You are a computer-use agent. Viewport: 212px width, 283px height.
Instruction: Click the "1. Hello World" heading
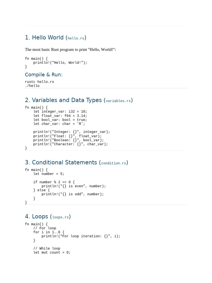click(x=55, y=38)
